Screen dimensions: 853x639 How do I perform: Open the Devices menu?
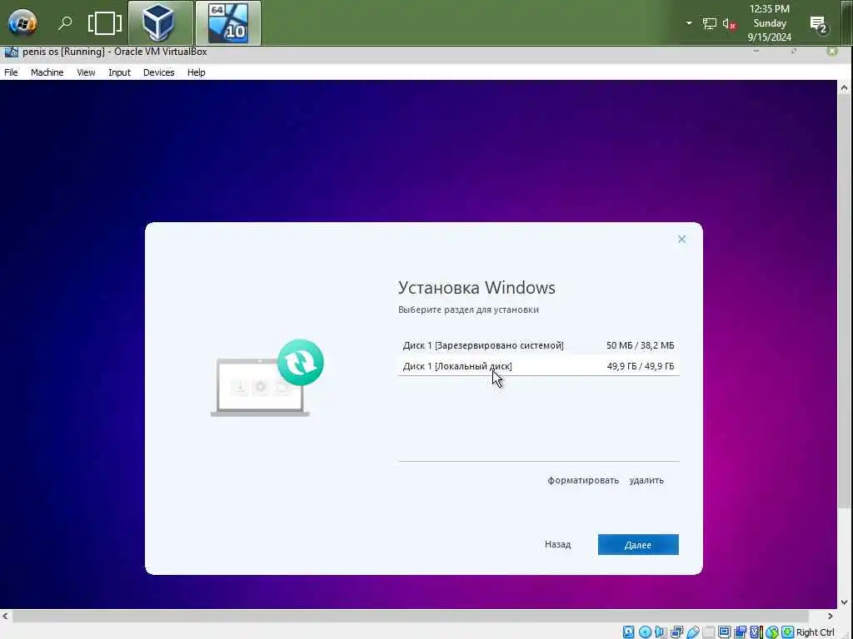(159, 72)
